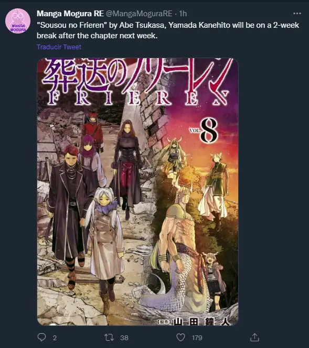Open the tweet via the 1h timestamp
The image size is (309, 348).
point(183,14)
